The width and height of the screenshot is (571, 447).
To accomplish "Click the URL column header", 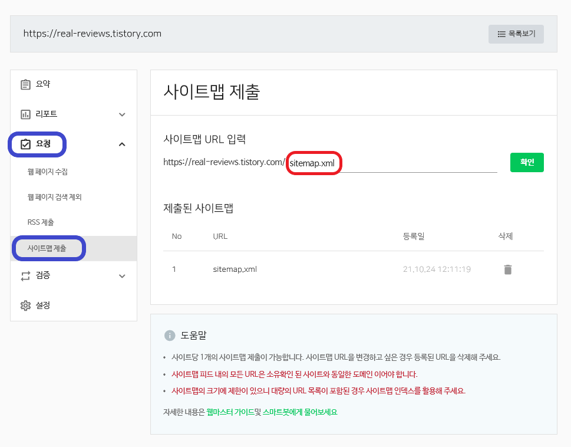I will click(220, 236).
